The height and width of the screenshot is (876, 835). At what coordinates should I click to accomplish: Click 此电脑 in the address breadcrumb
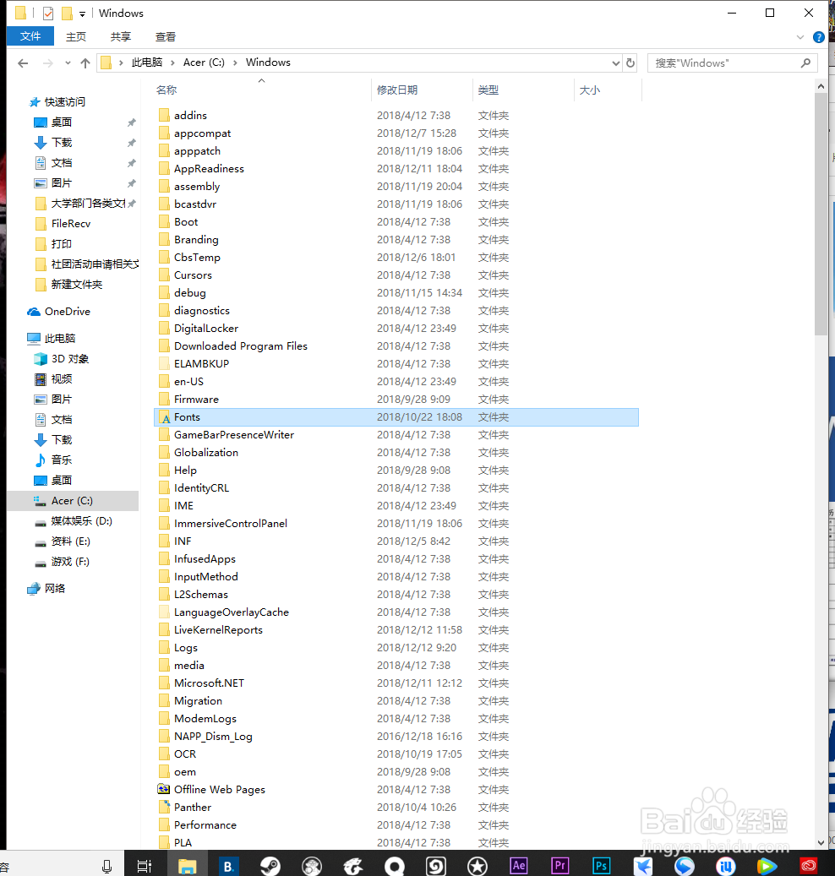click(x=147, y=63)
